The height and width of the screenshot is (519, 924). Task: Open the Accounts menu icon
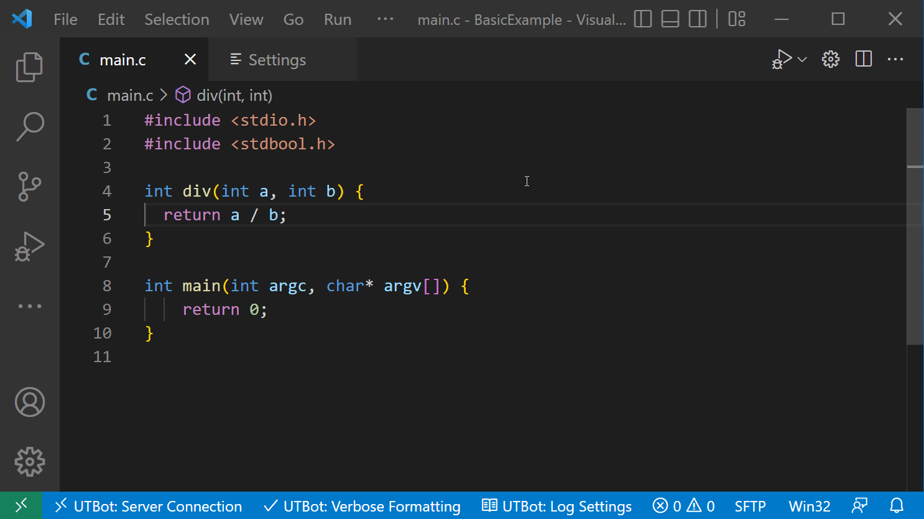click(29, 402)
